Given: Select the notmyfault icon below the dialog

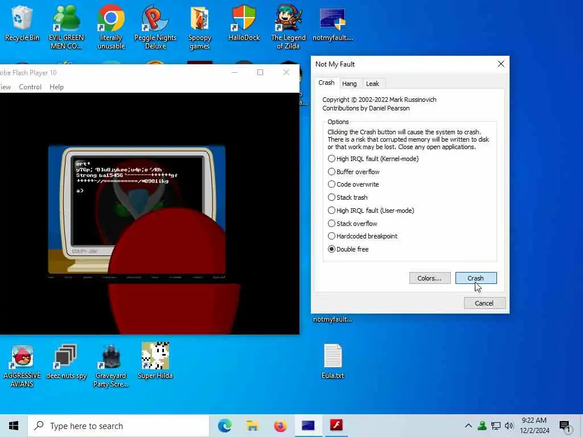Looking at the screenshot, I should pyautogui.click(x=332, y=319).
